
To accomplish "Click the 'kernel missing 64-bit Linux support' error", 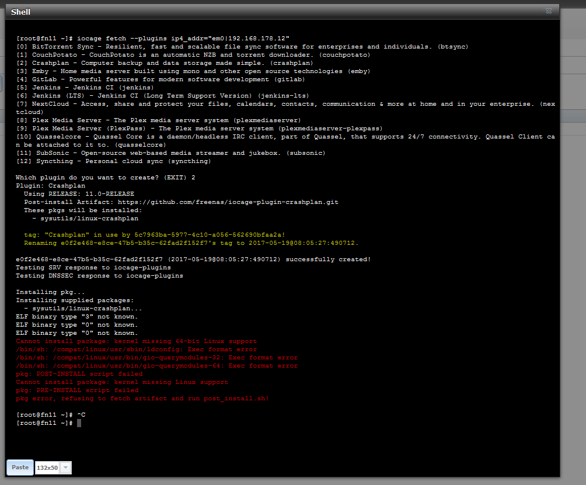I will point(137,342).
